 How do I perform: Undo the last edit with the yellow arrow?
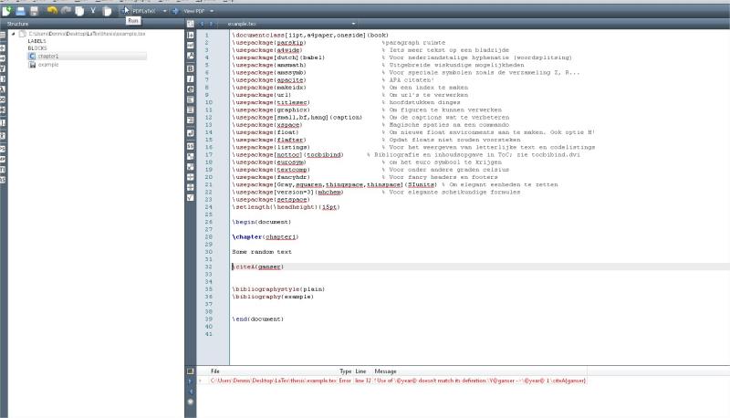52,10
